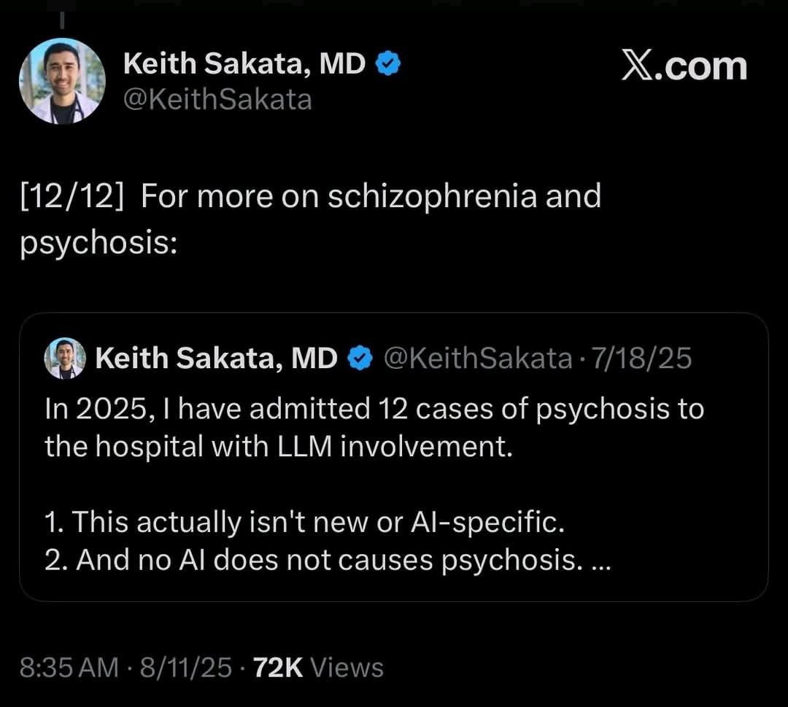788x707 pixels.
Task: Click the 72K Views counter
Action: point(317,665)
